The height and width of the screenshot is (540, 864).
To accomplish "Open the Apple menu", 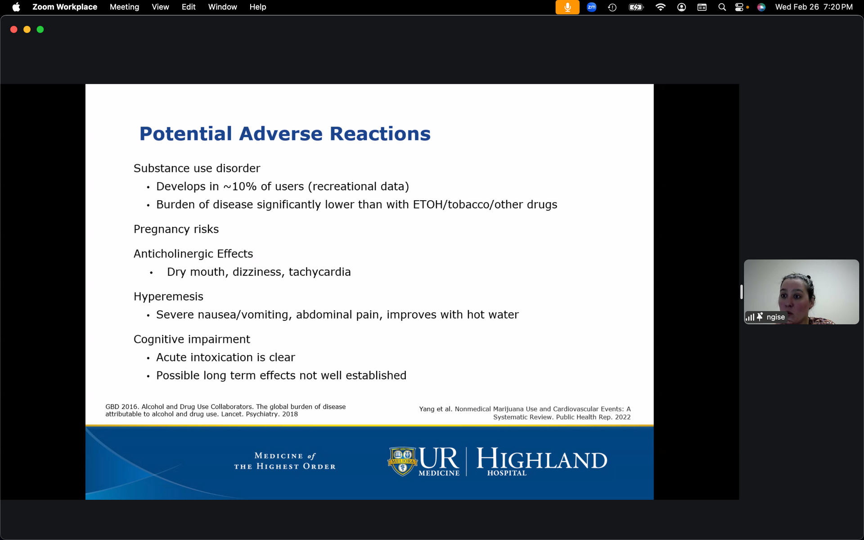I will (x=16, y=7).
